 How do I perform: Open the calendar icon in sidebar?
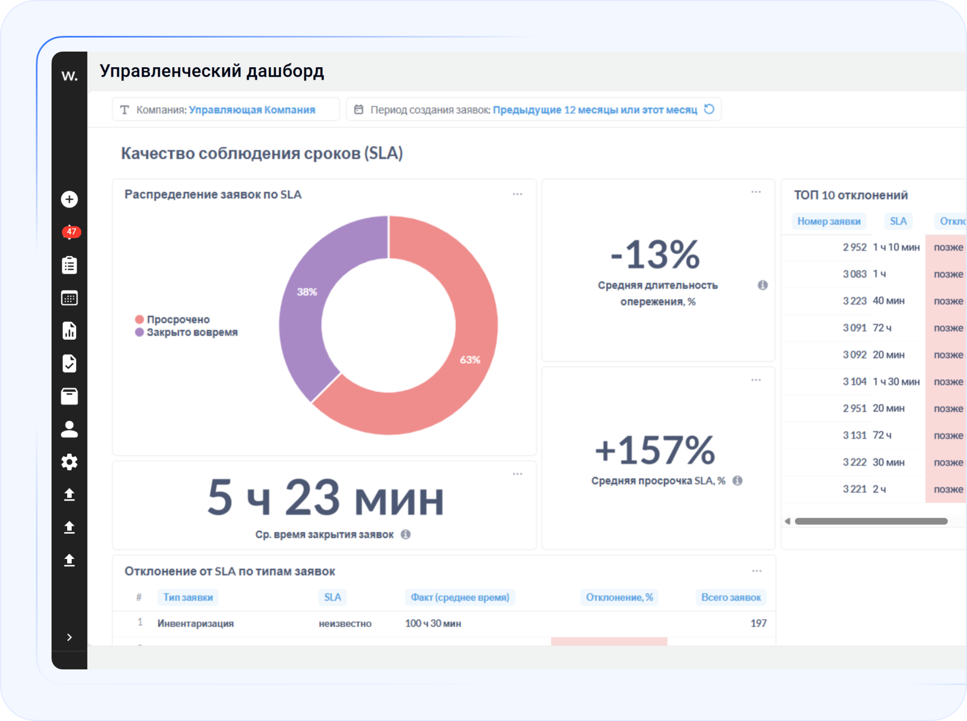click(x=69, y=298)
